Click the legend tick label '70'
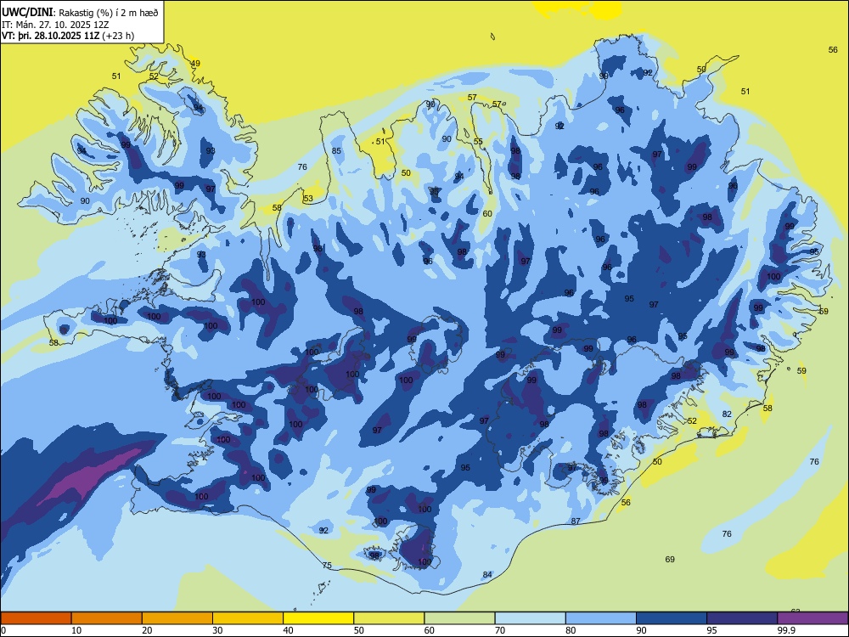Image resolution: width=849 pixels, height=637 pixels. tap(500, 630)
